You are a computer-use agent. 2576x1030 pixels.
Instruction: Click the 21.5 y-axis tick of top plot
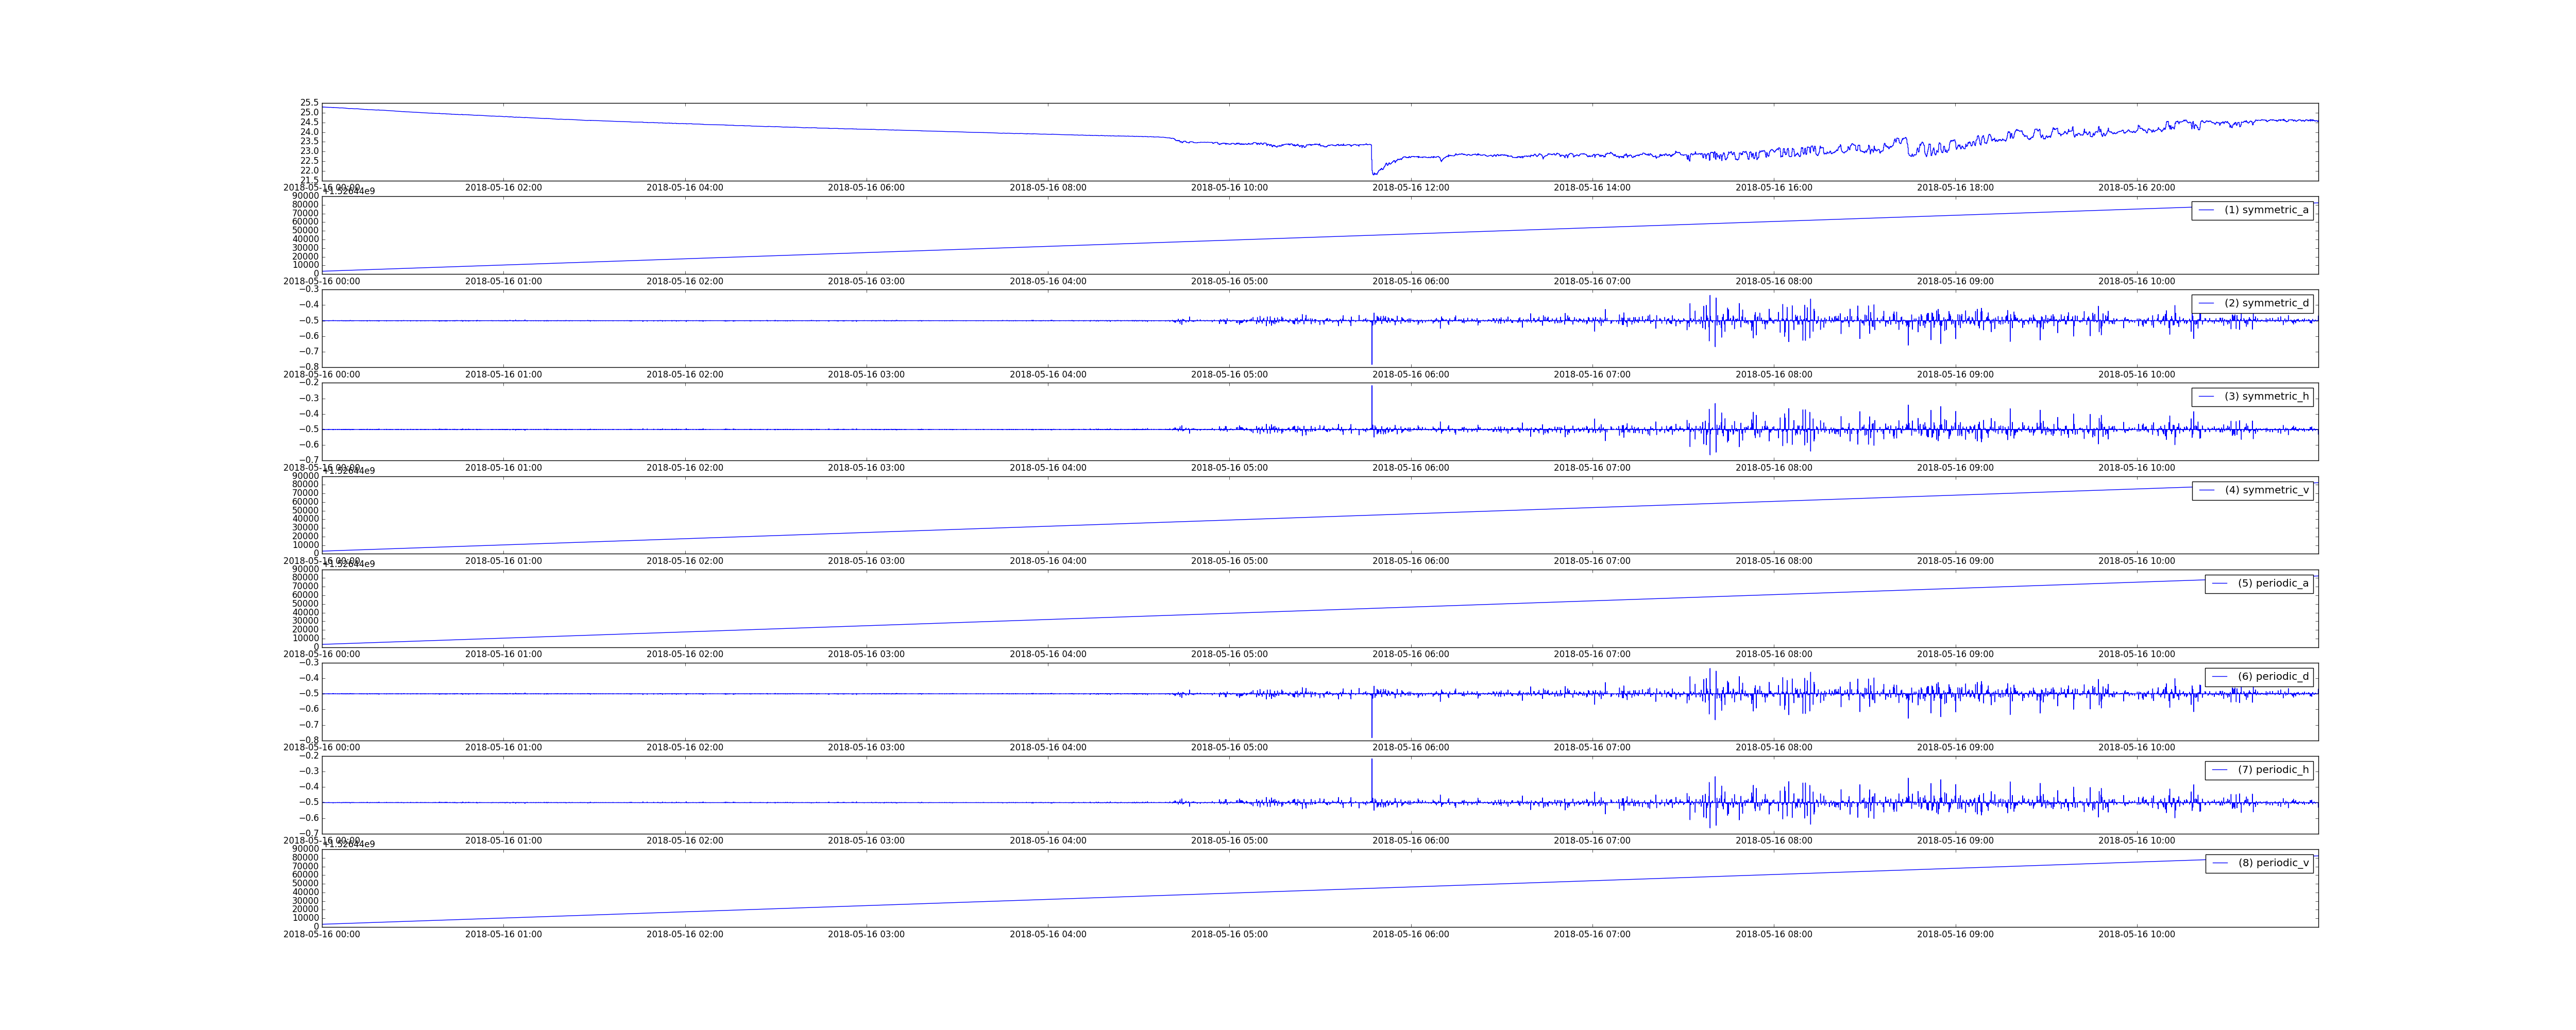310,180
